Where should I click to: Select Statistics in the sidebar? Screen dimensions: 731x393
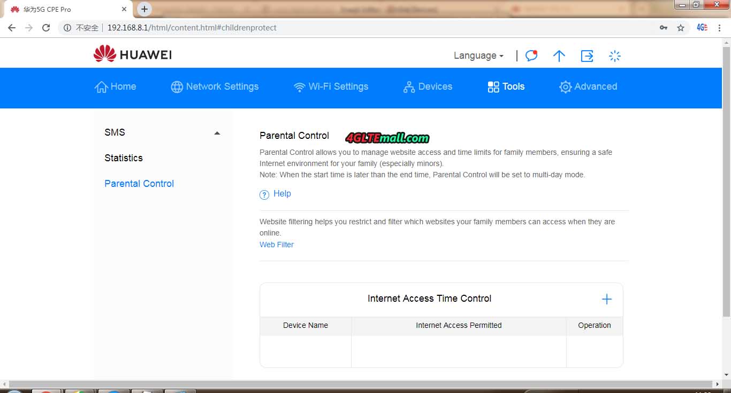click(x=124, y=158)
